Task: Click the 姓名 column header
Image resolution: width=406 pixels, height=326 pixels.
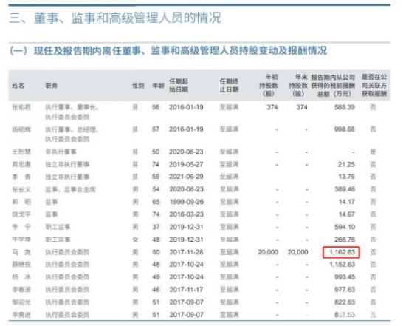Action: pyautogui.click(x=18, y=85)
